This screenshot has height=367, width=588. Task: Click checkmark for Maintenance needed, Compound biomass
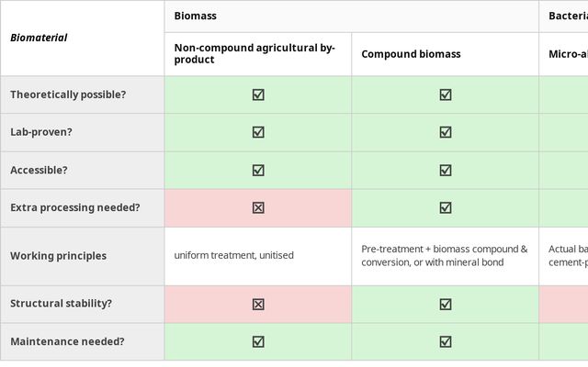coord(446,341)
